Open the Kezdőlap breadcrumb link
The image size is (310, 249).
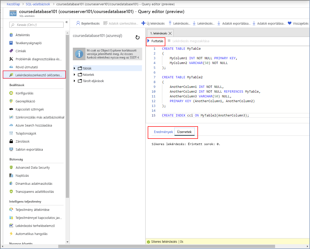point(13,4)
